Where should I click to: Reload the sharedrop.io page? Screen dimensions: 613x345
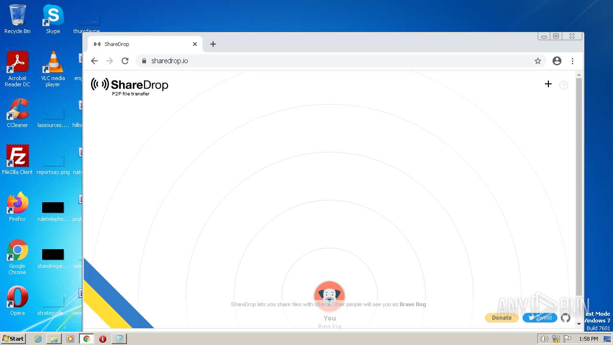(125, 61)
